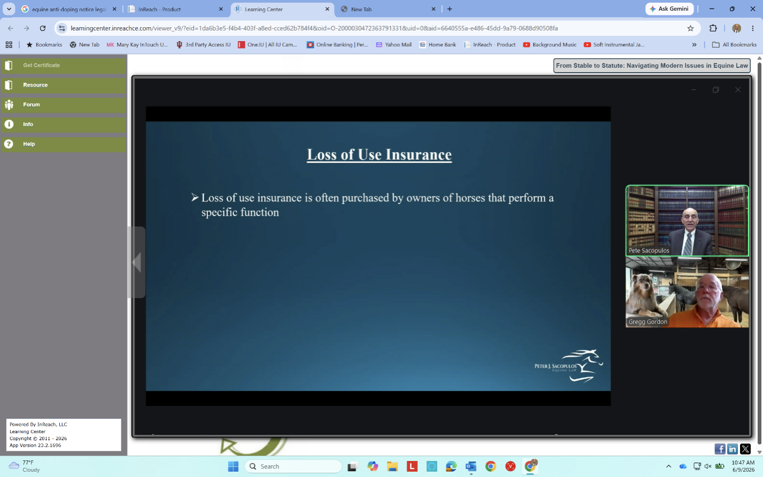Image resolution: width=763 pixels, height=477 pixels.
Task: Open the Info sidebar item
Action: (64, 124)
